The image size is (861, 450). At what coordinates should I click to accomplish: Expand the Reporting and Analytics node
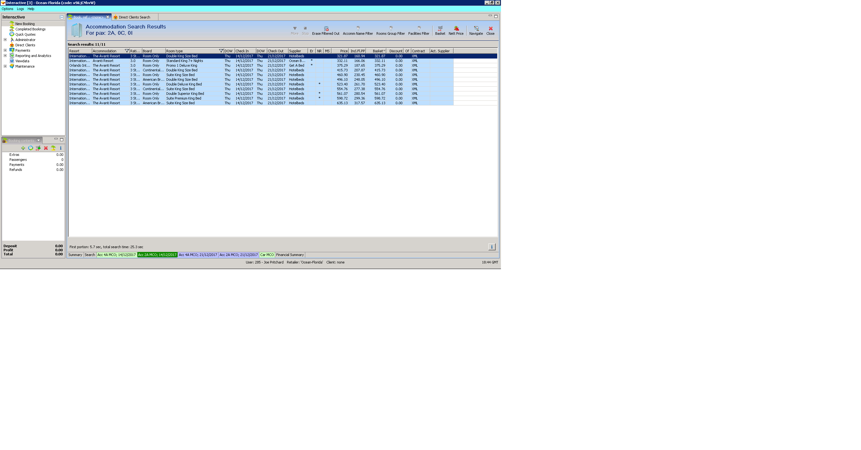[5, 56]
